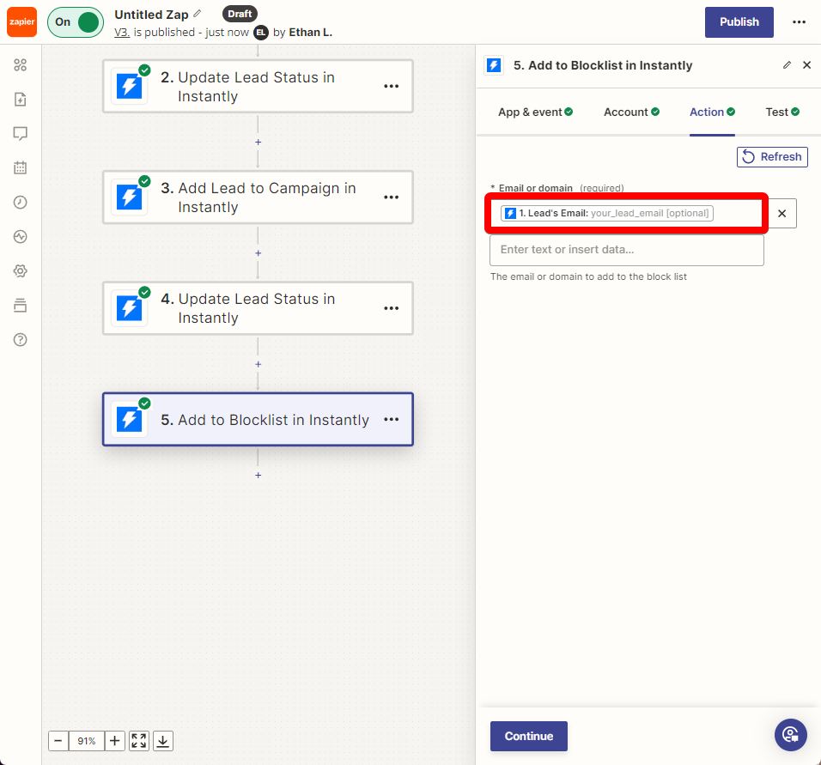Open the calendar schedule sidebar icon
The image size is (821, 765).
(x=21, y=168)
